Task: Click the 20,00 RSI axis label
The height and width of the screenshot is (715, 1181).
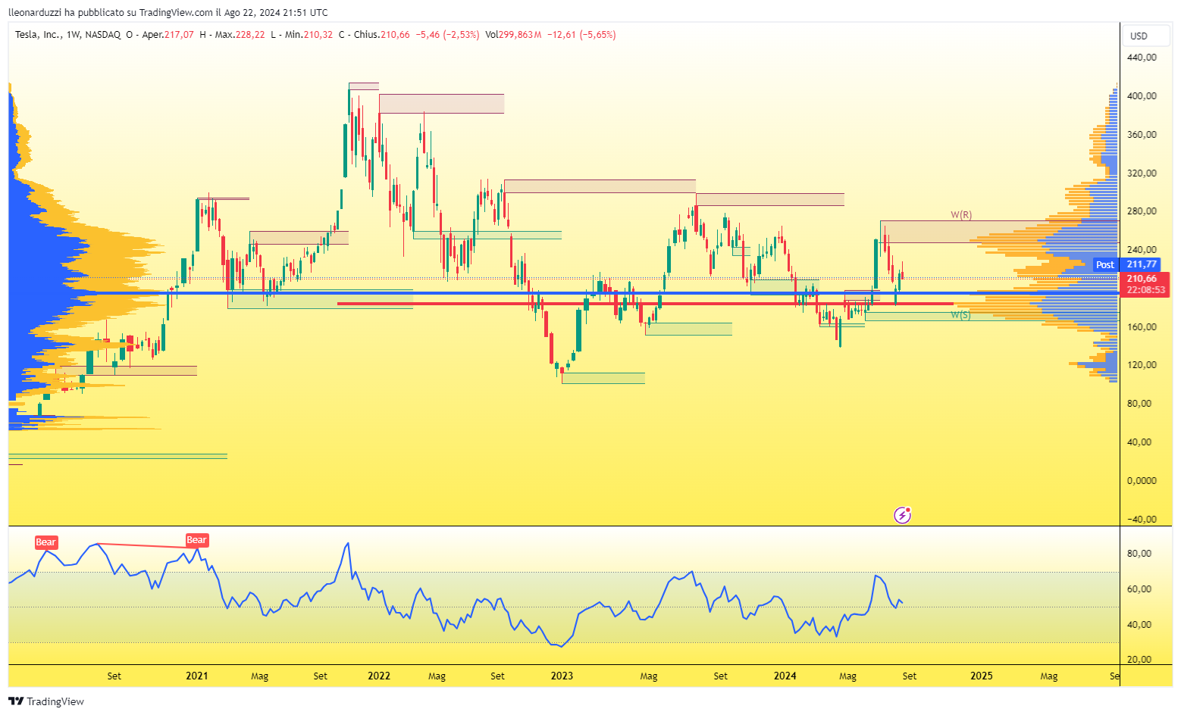Action: tap(1139, 660)
